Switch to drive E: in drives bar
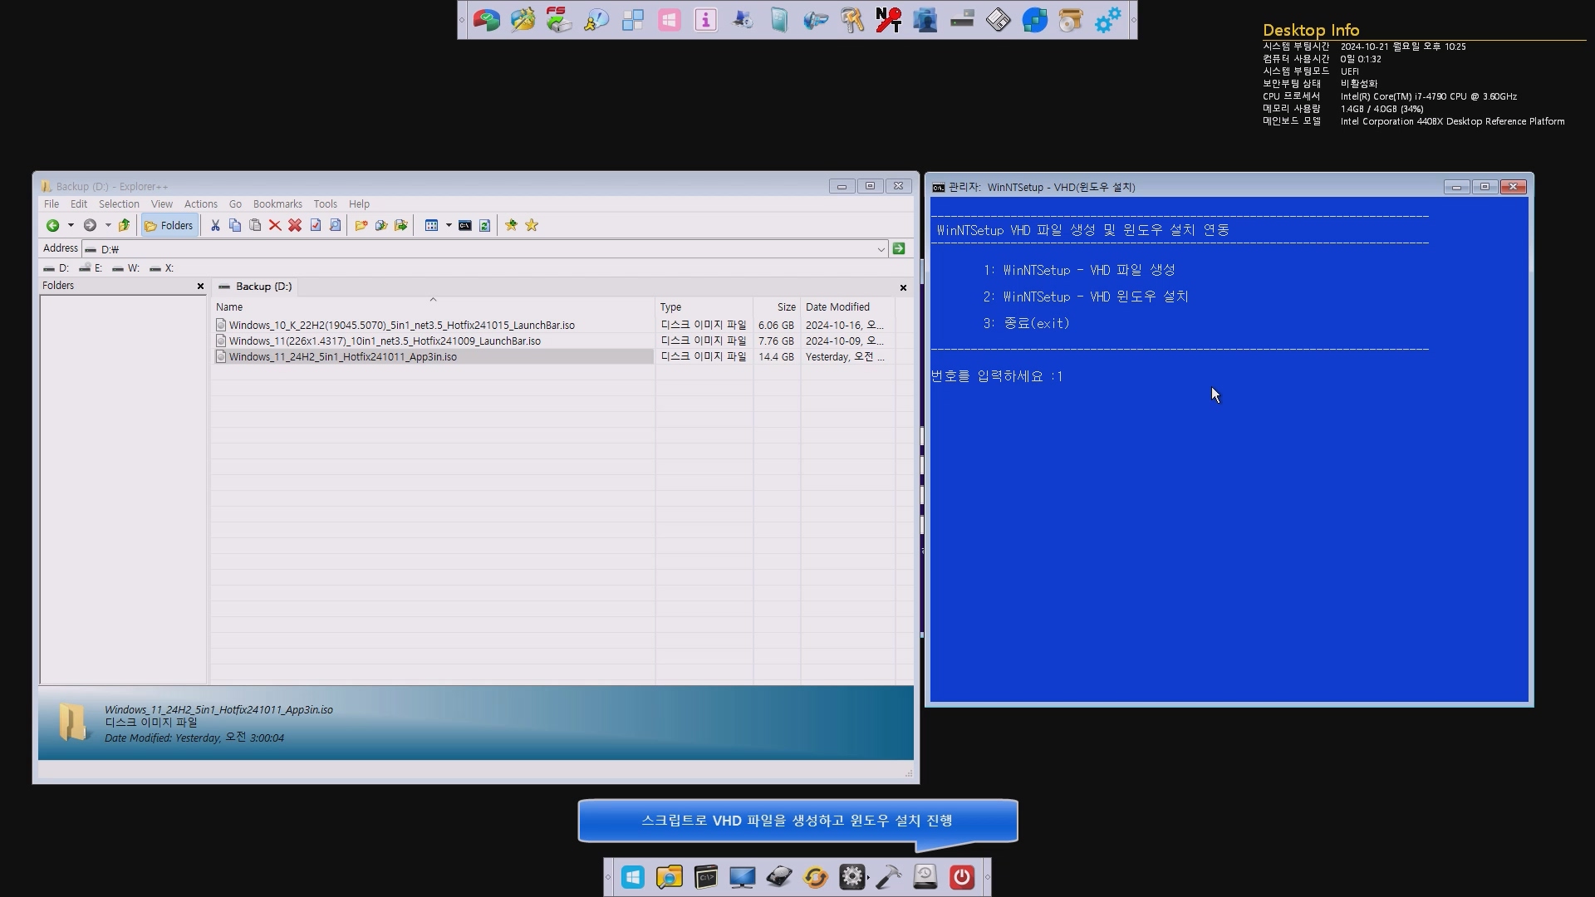The height and width of the screenshot is (897, 1595). point(91,268)
